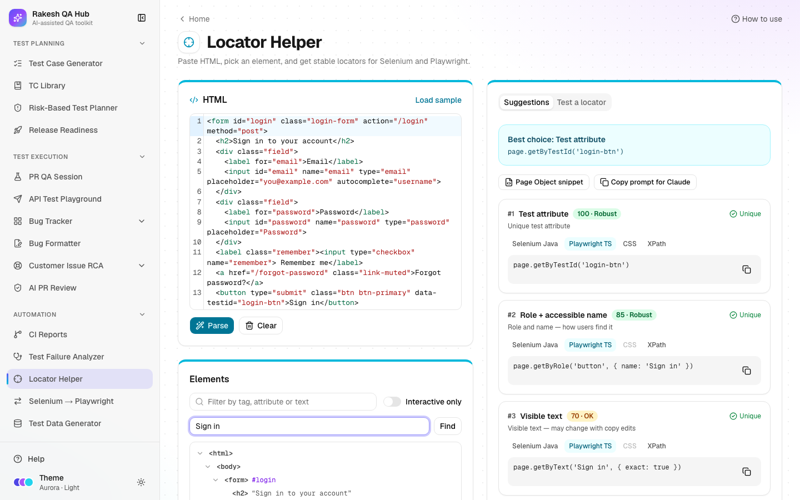The height and width of the screenshot is (500, 800).
Task: Collapse the <html> tree node
Action: (200, 453)
